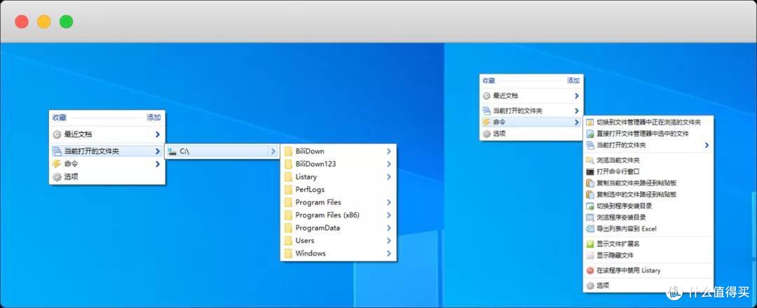Click the export icon for 导出列表内容到 Excel
757x308 pixels.
[590, 229]
